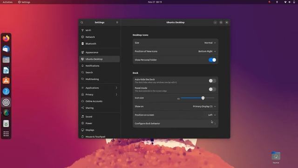Enable Auto-hide the Dock switch

tap(212, 81)
